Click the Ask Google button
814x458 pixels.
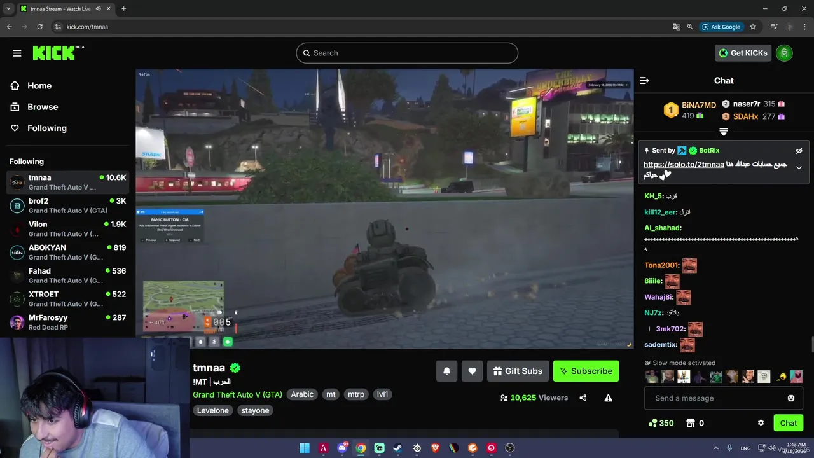pyautogui.click(x=721, y=27)
